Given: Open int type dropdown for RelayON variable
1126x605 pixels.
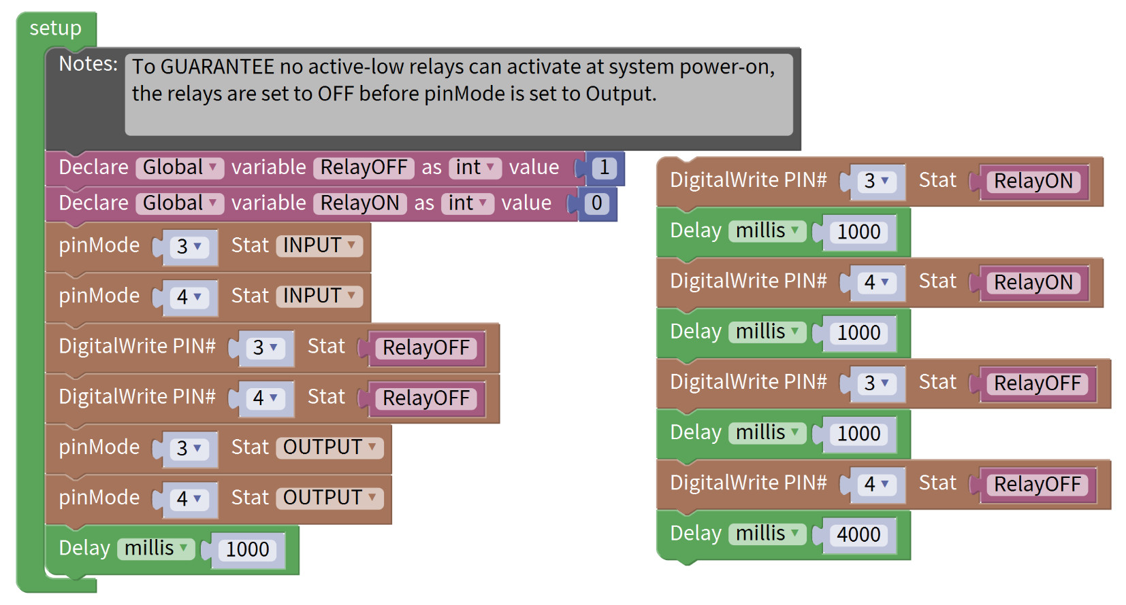Looking at the screenshot, I should pos(468,203).
